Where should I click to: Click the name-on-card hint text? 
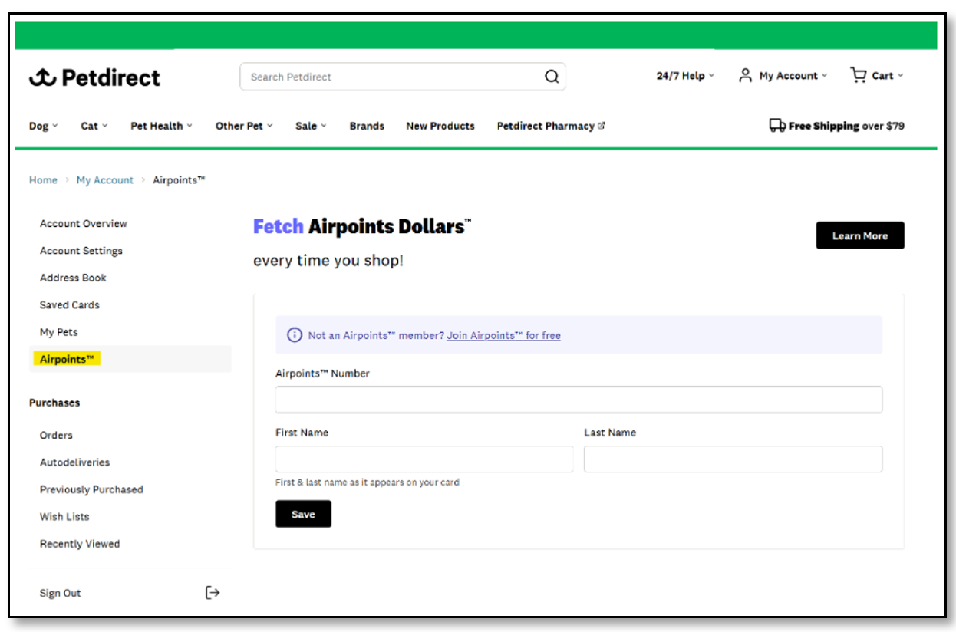[368, 482]
